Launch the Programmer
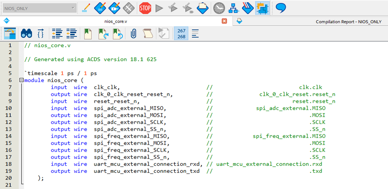 click(x=248, y=9)
